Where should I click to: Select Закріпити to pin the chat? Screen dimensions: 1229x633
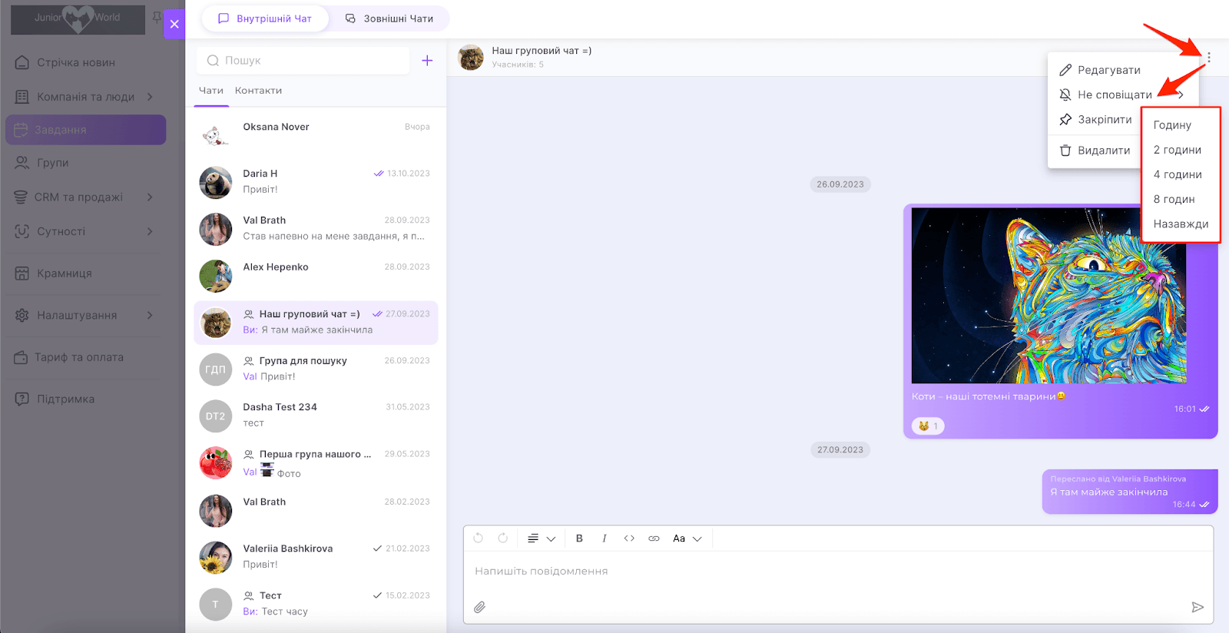point(1095,119)
